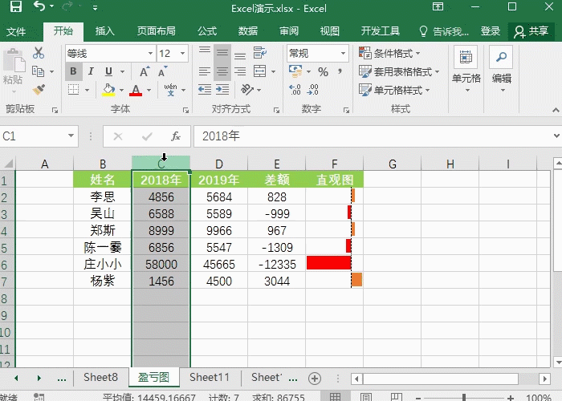Click the yellow fill color swatch
The height and width of the screenshot is (401, 562).
pos(108,90)
